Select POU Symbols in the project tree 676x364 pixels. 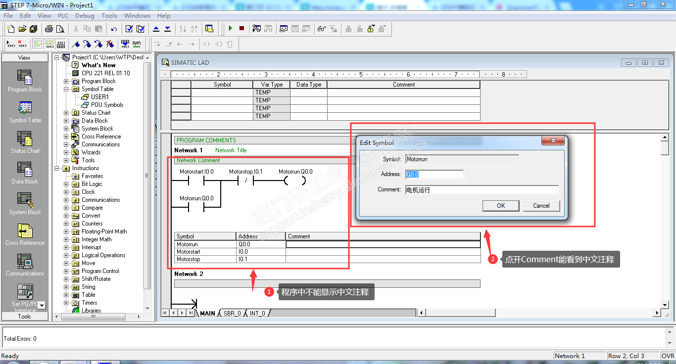[107, 105]
